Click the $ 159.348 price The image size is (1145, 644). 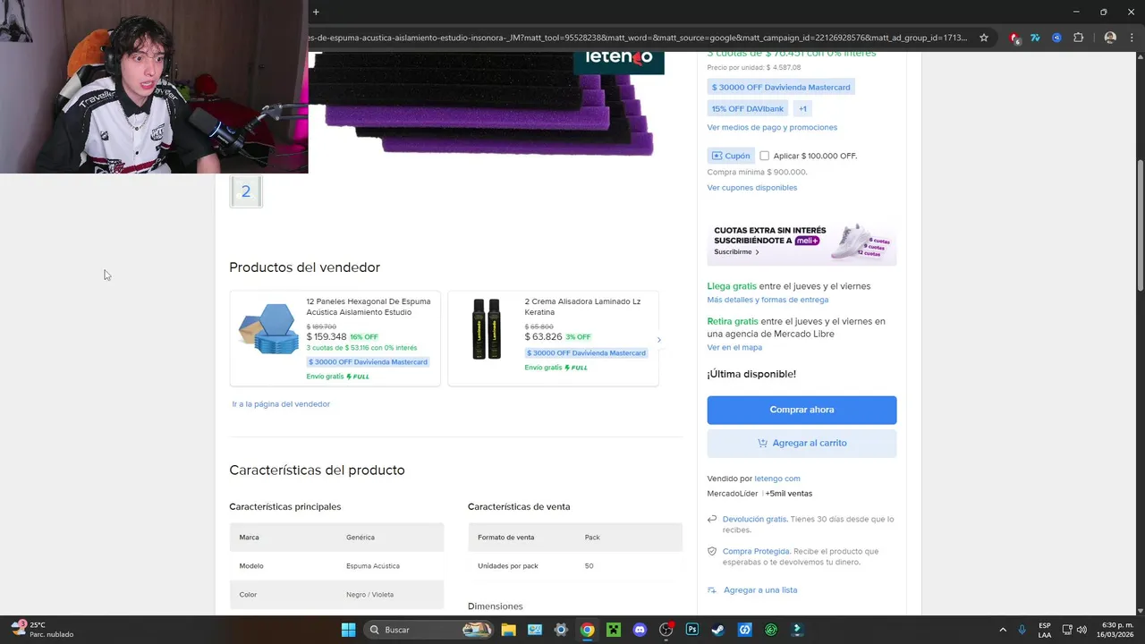(327, 337)
